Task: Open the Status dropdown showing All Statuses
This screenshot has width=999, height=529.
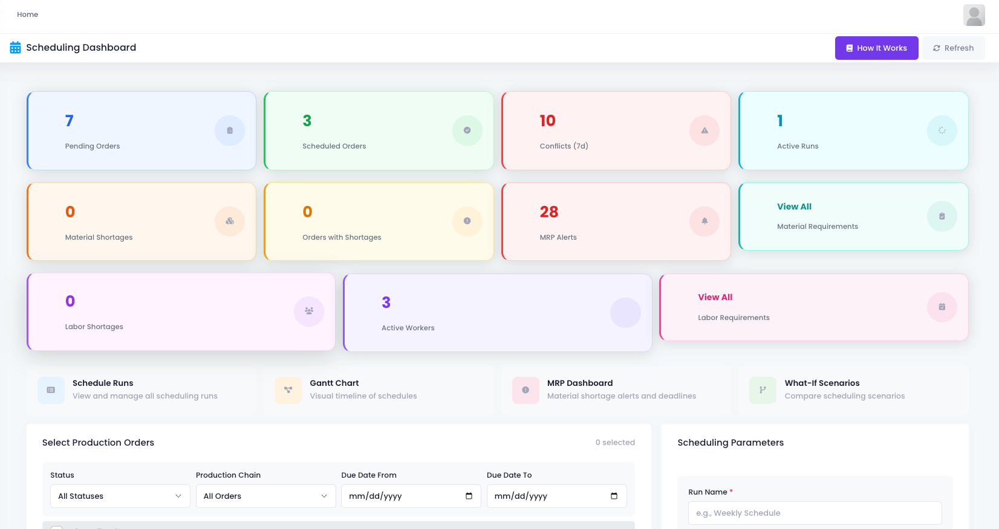Action: tap(120, 496)
